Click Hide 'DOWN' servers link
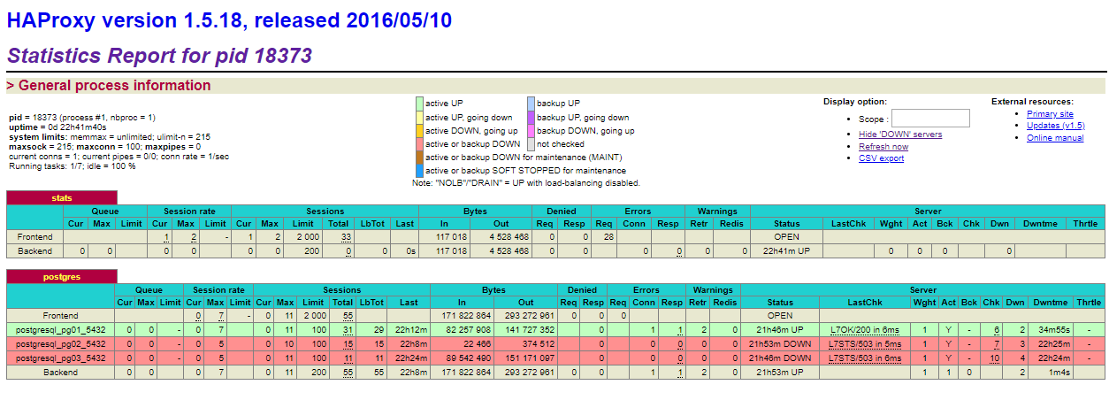Viewport: 1109px width, 400px height. point(900,135)
